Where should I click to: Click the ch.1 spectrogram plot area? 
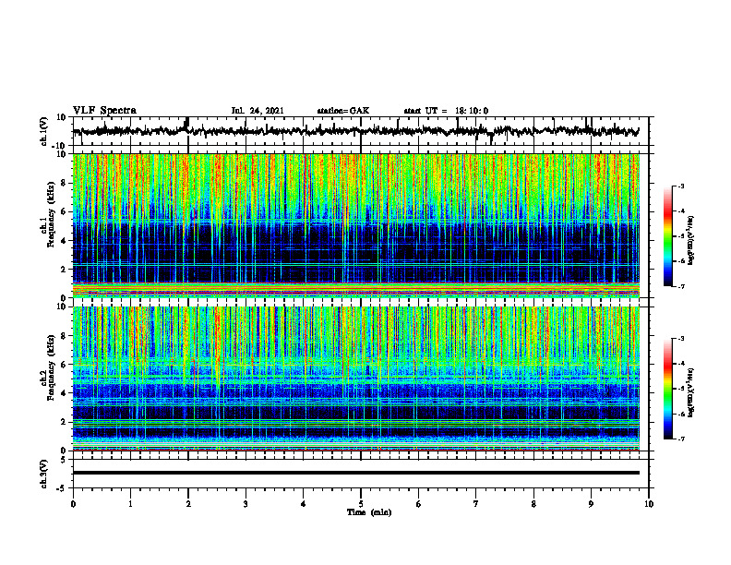pos(356,225)
